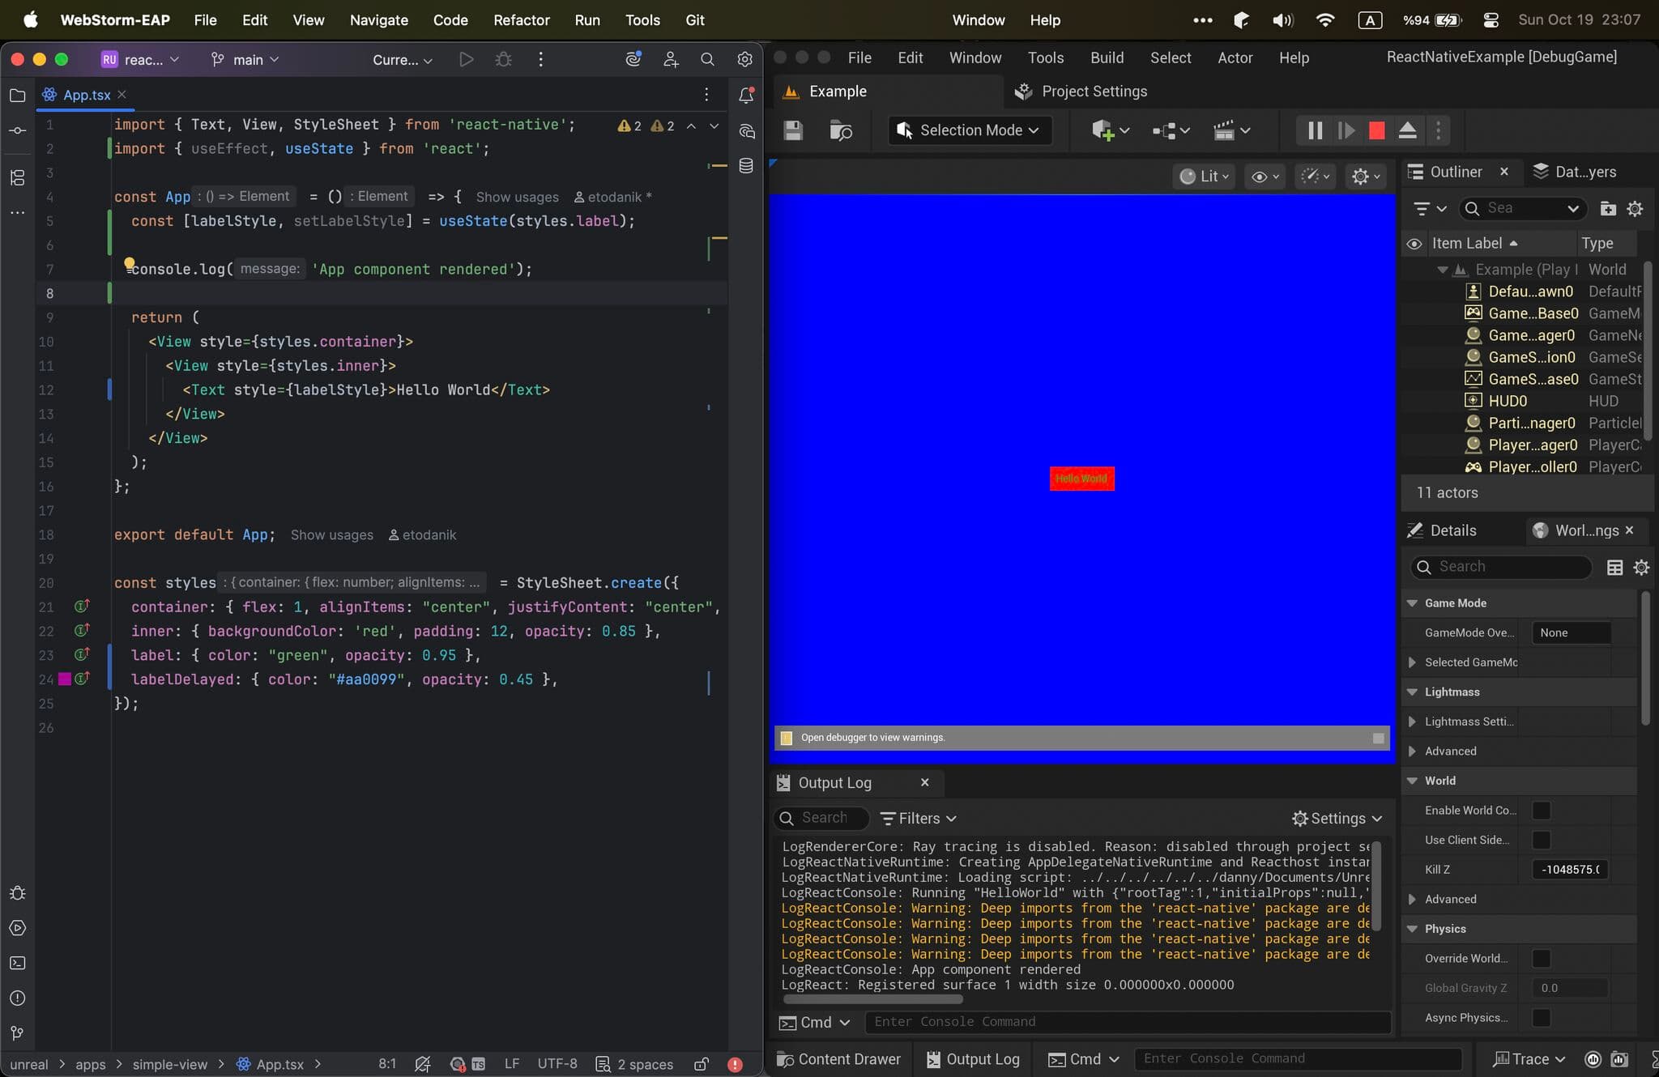Viewport: 1659px width, 1077px height.
Task: Enable the Enable World Composition checkbox
Action: coord(1541,810)
